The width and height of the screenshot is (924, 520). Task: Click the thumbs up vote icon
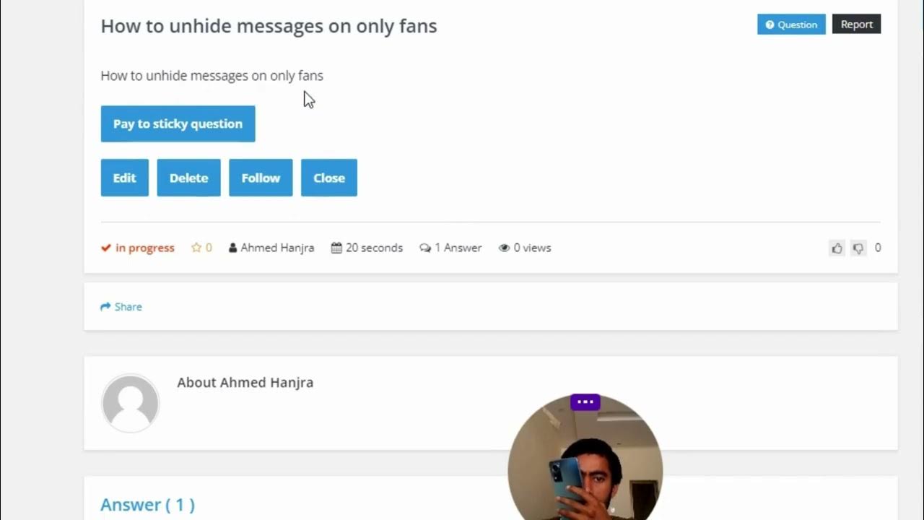(x=837, y=248)
